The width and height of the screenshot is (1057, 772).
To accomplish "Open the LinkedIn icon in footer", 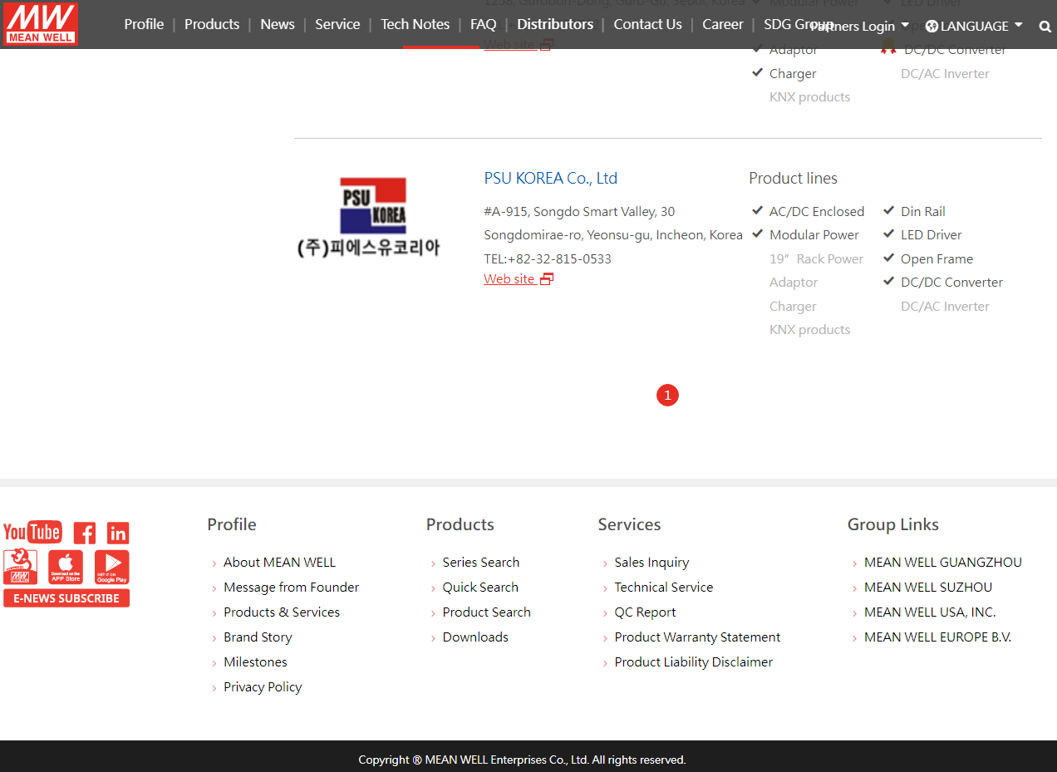I will point(118,533).
